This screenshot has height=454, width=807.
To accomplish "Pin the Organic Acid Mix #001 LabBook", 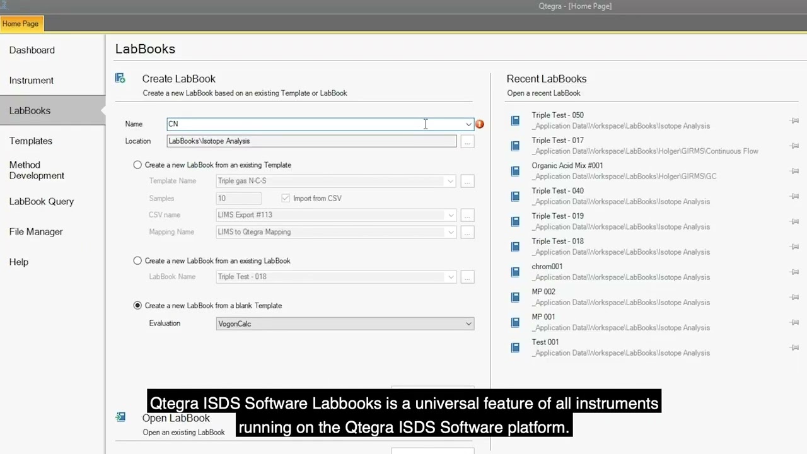I will [794, 171].
